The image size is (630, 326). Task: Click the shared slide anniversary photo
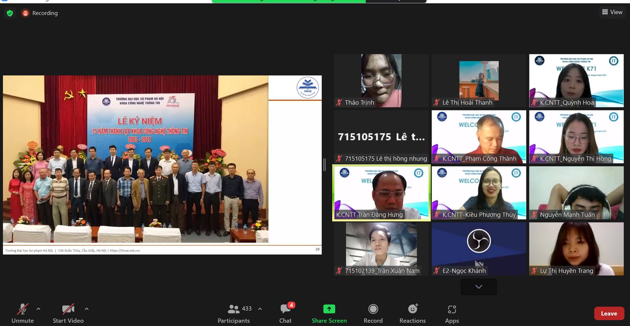coord(136,159)
